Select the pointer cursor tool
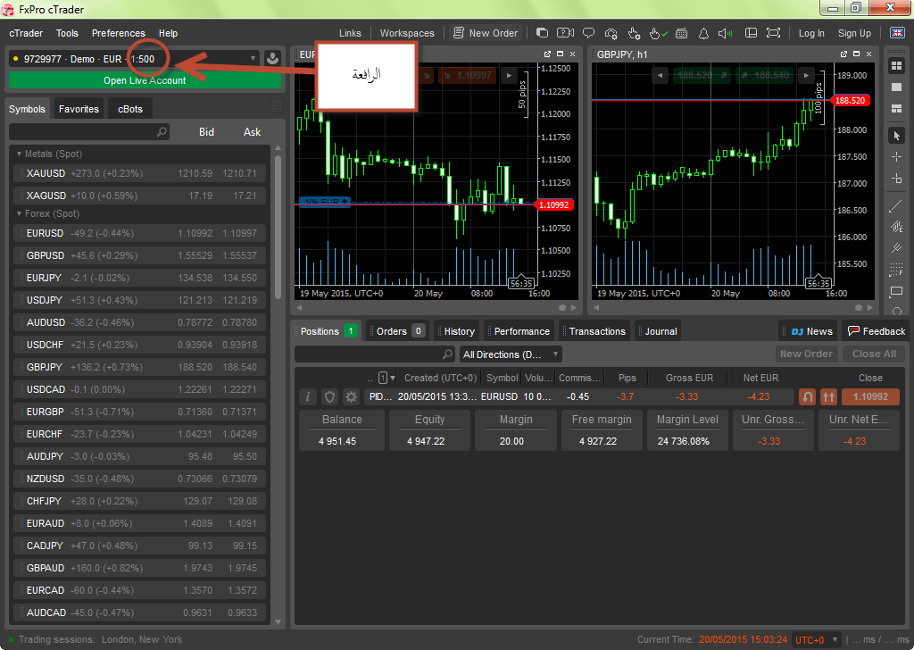The image size is (914, 650). tap(896, 136)
